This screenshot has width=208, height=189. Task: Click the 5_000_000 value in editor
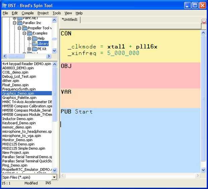[123, 53]
